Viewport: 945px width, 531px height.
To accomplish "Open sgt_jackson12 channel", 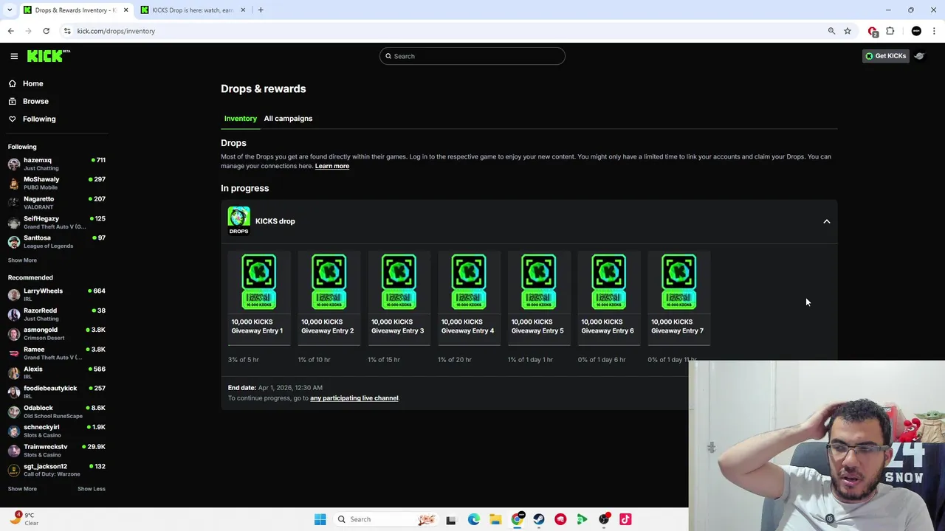I will point(56,470).
